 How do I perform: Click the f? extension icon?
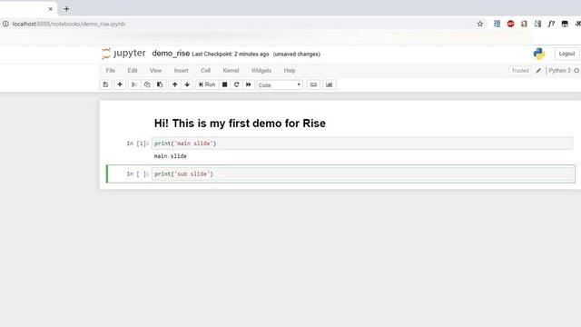click(x=551, y=24)
